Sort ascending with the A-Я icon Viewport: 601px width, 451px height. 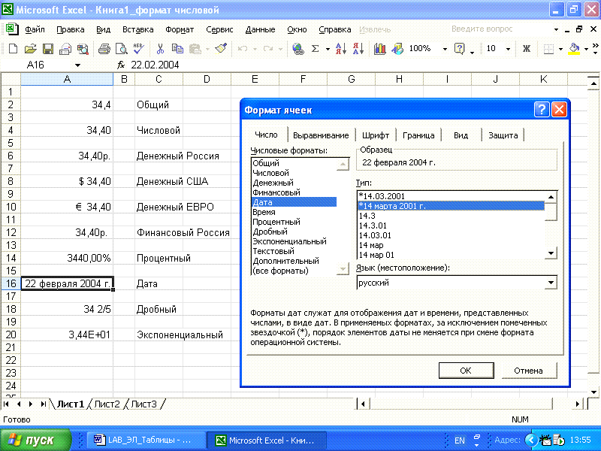[x=341, y=49]
